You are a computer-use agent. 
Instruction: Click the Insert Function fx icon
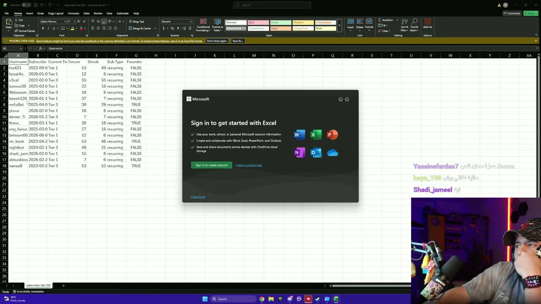click(x=41, y=49)
